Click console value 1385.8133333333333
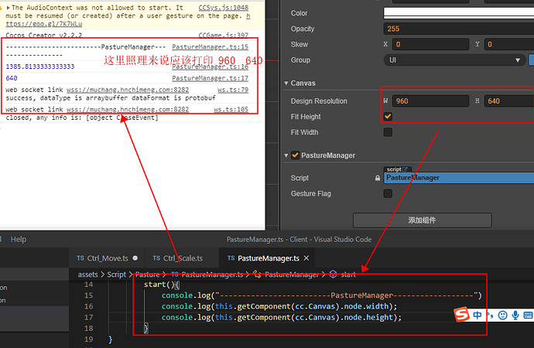This screenshot has width=534, height=348. [x=40, y=67]
